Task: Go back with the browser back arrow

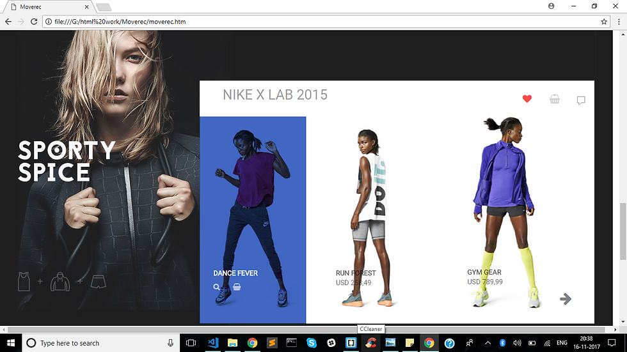Action: tap(8, 22)
